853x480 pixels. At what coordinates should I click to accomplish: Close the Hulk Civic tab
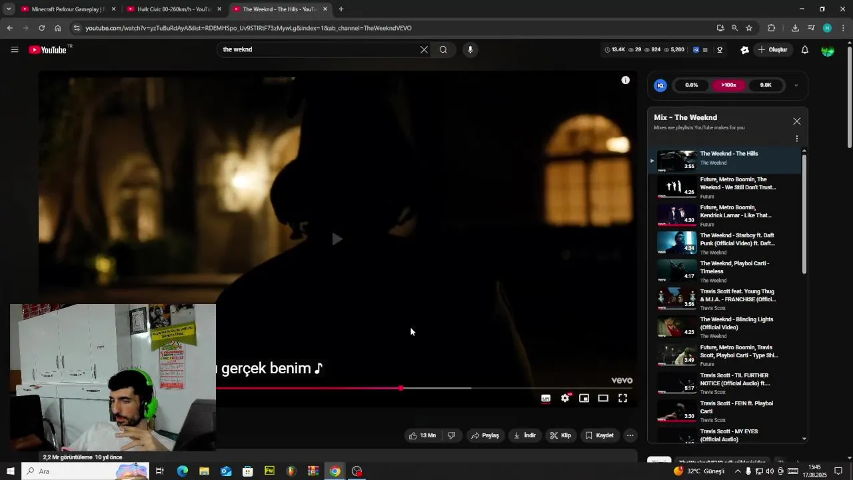point(219,9)
